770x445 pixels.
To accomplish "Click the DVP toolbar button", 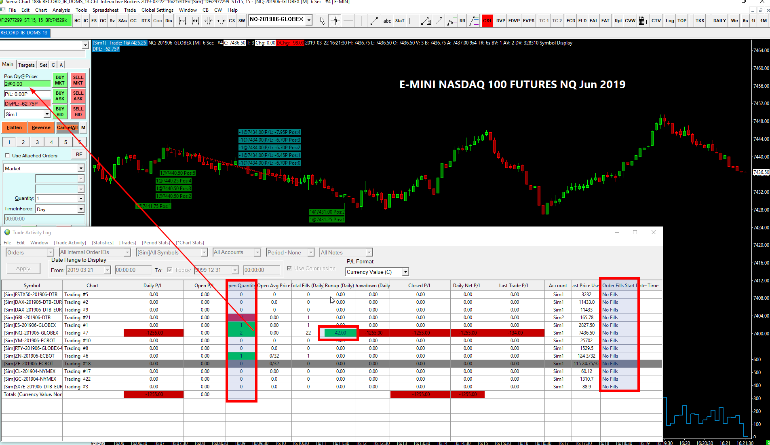I will [501, 21].
